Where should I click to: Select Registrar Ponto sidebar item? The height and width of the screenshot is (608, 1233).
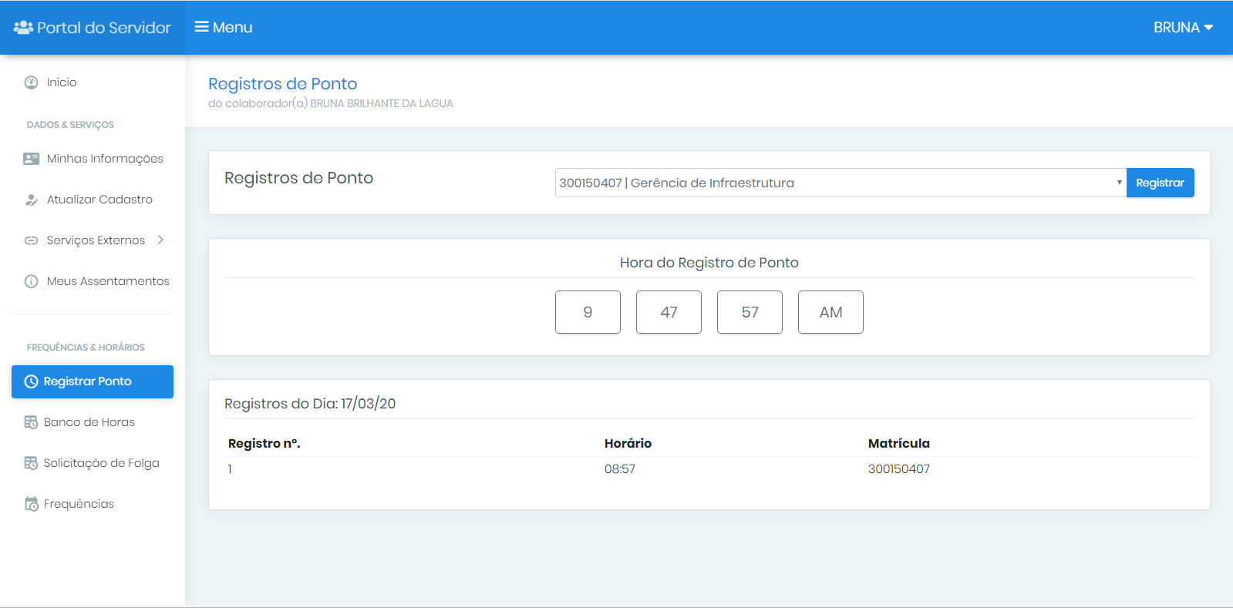(x=93, y=381)
